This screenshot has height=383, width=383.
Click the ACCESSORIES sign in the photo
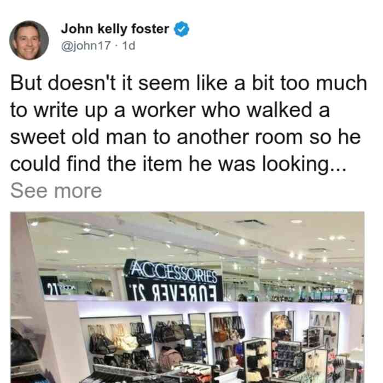pos(173,271)
